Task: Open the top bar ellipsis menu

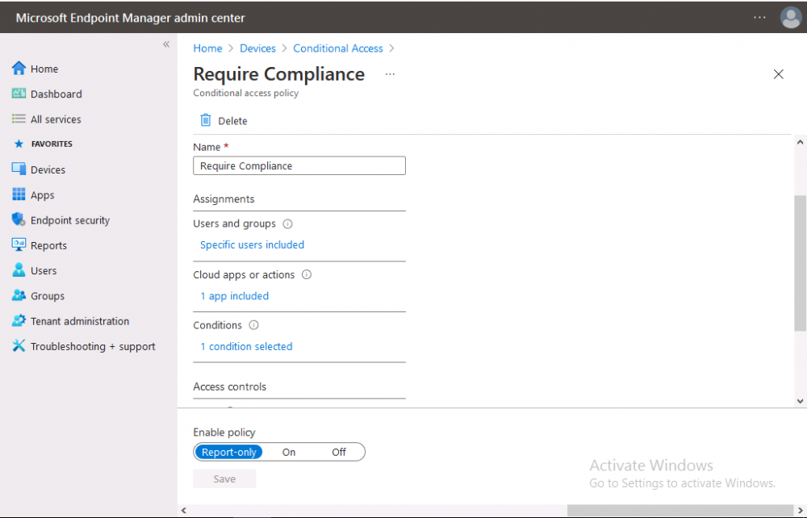Action: pos(759,18)
